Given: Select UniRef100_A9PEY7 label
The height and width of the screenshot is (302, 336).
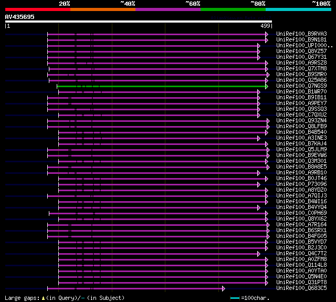Looking at the screenshot, I should (x=301, y=103).
